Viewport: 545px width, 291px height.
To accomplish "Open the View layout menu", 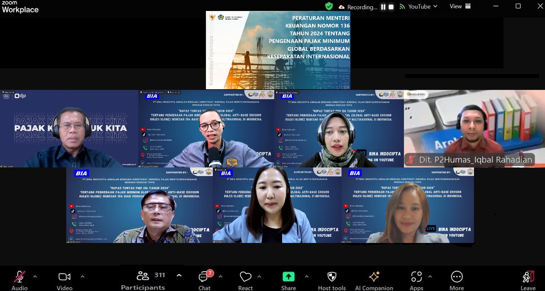I will (460, 6).
